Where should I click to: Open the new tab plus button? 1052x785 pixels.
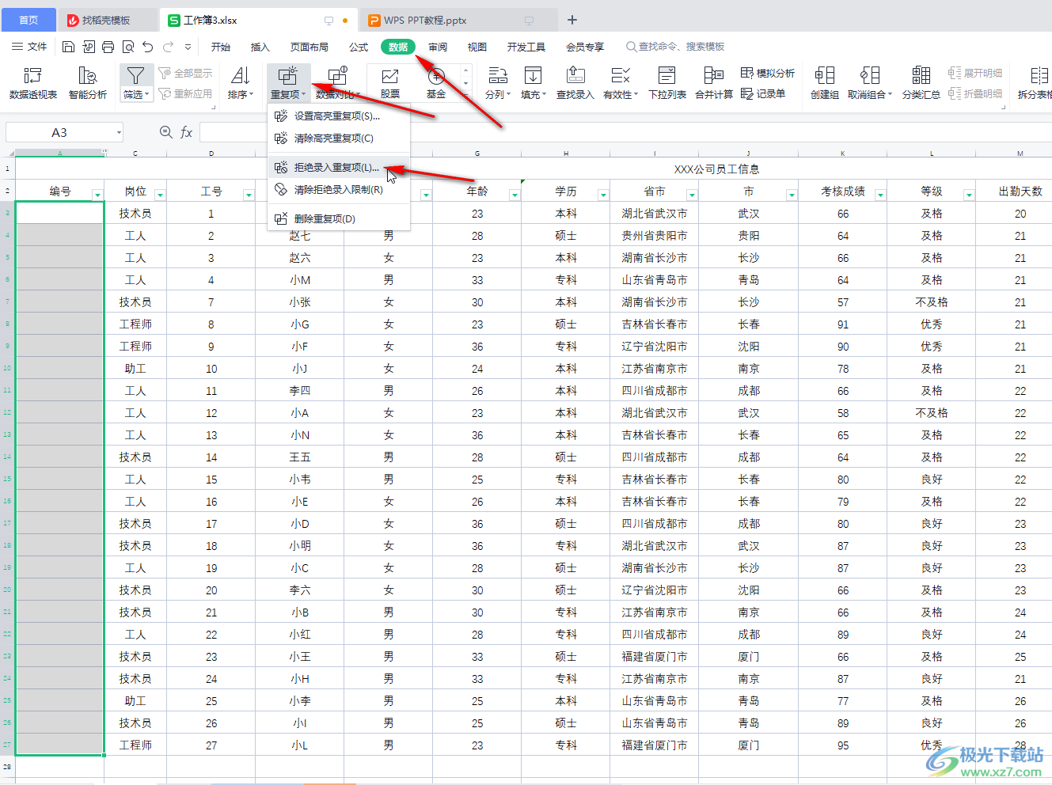572,20
